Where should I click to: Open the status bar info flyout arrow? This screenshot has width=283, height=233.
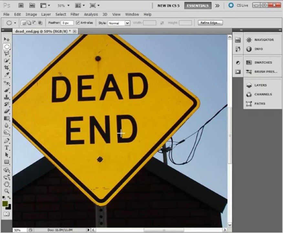coord(89,230)
